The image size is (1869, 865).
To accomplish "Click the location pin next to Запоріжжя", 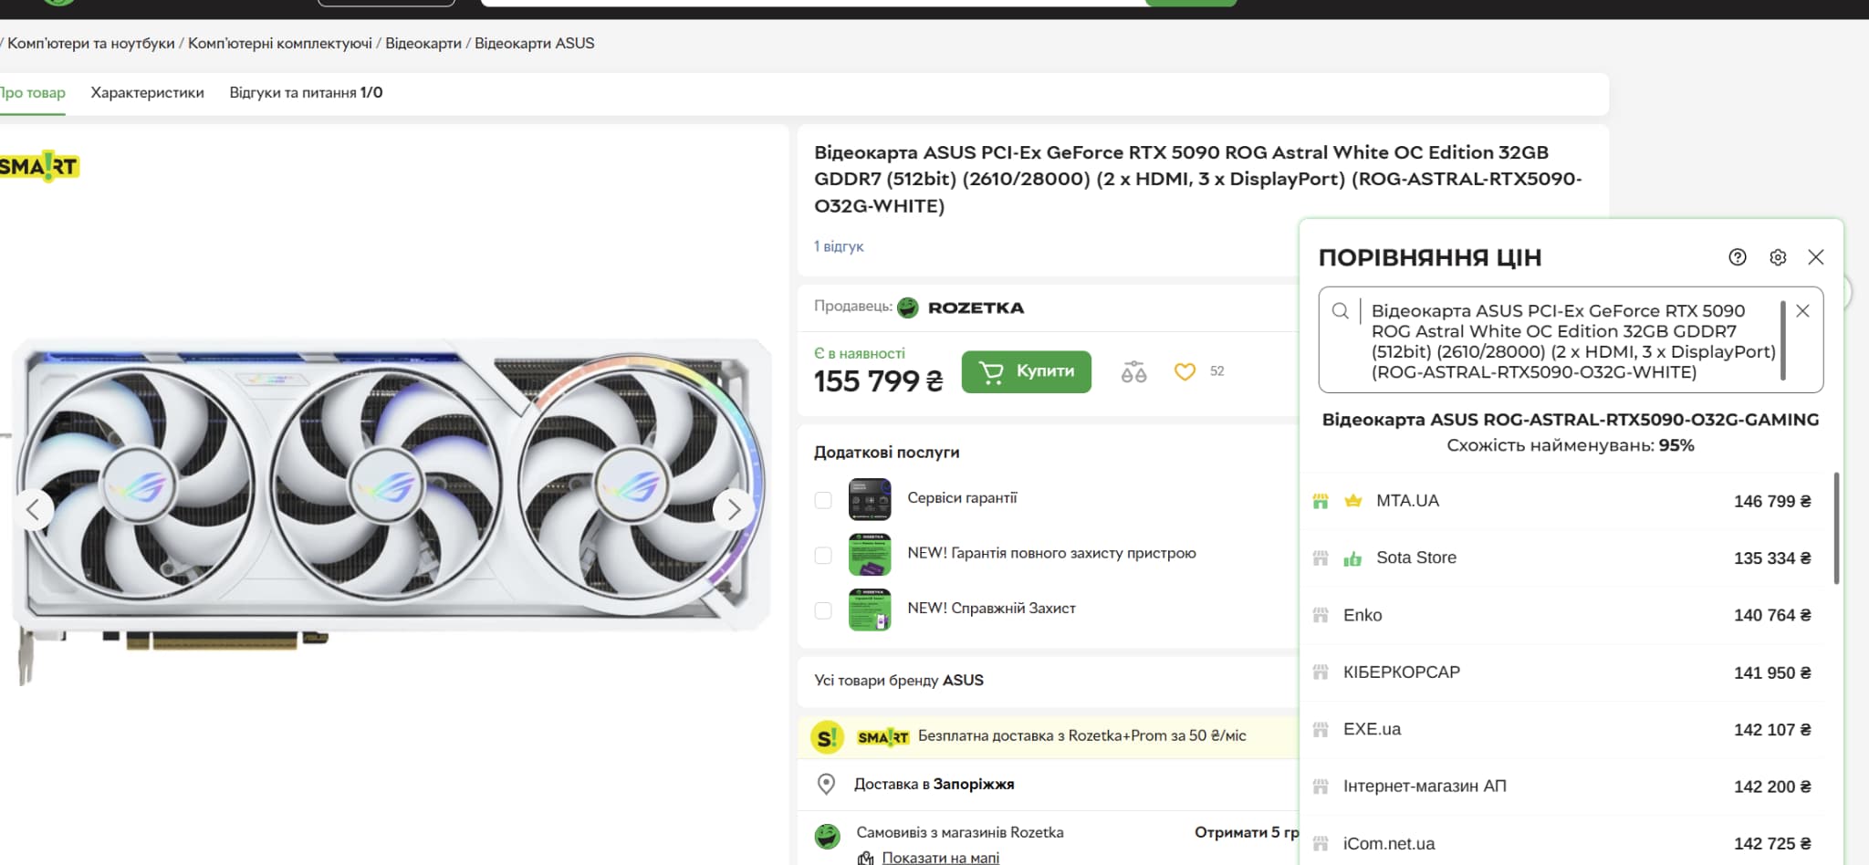I will tap(827, 784).
